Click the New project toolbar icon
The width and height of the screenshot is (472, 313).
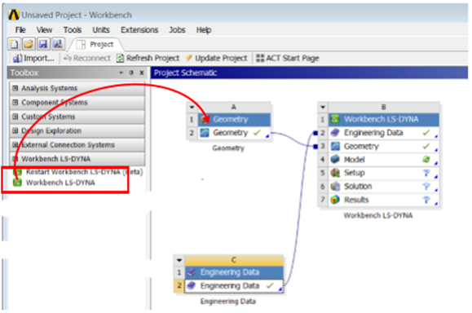tap(14, 44)
